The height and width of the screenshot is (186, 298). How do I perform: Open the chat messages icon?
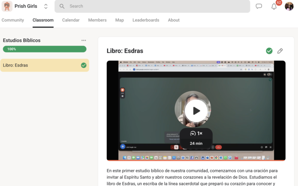[x=259, y=6]
